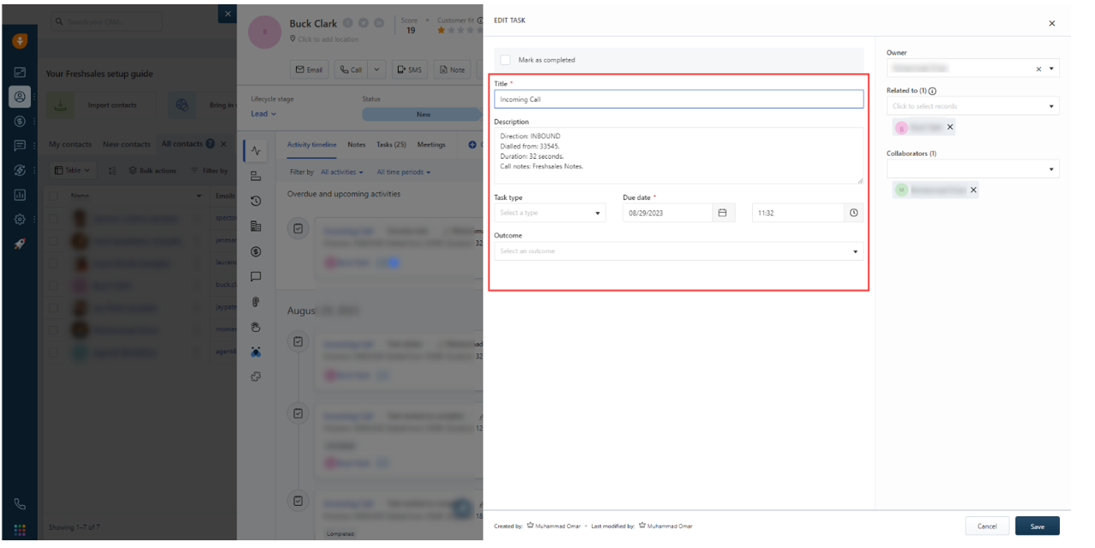Open the settings gear in sidebar

tap(20, 219)
